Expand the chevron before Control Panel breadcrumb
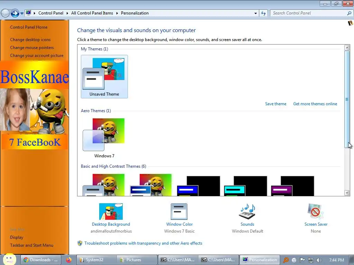 pyautogui.click(x=35, y=13)
